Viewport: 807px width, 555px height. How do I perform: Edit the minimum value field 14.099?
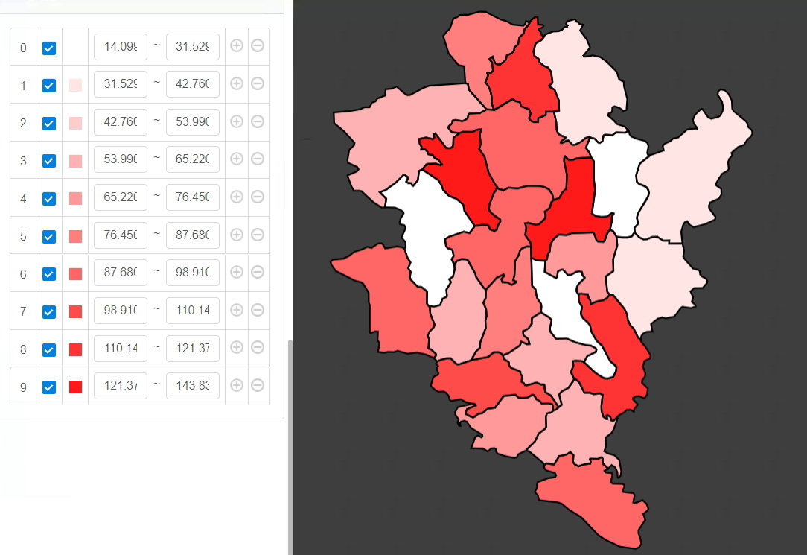pos(121,46)
